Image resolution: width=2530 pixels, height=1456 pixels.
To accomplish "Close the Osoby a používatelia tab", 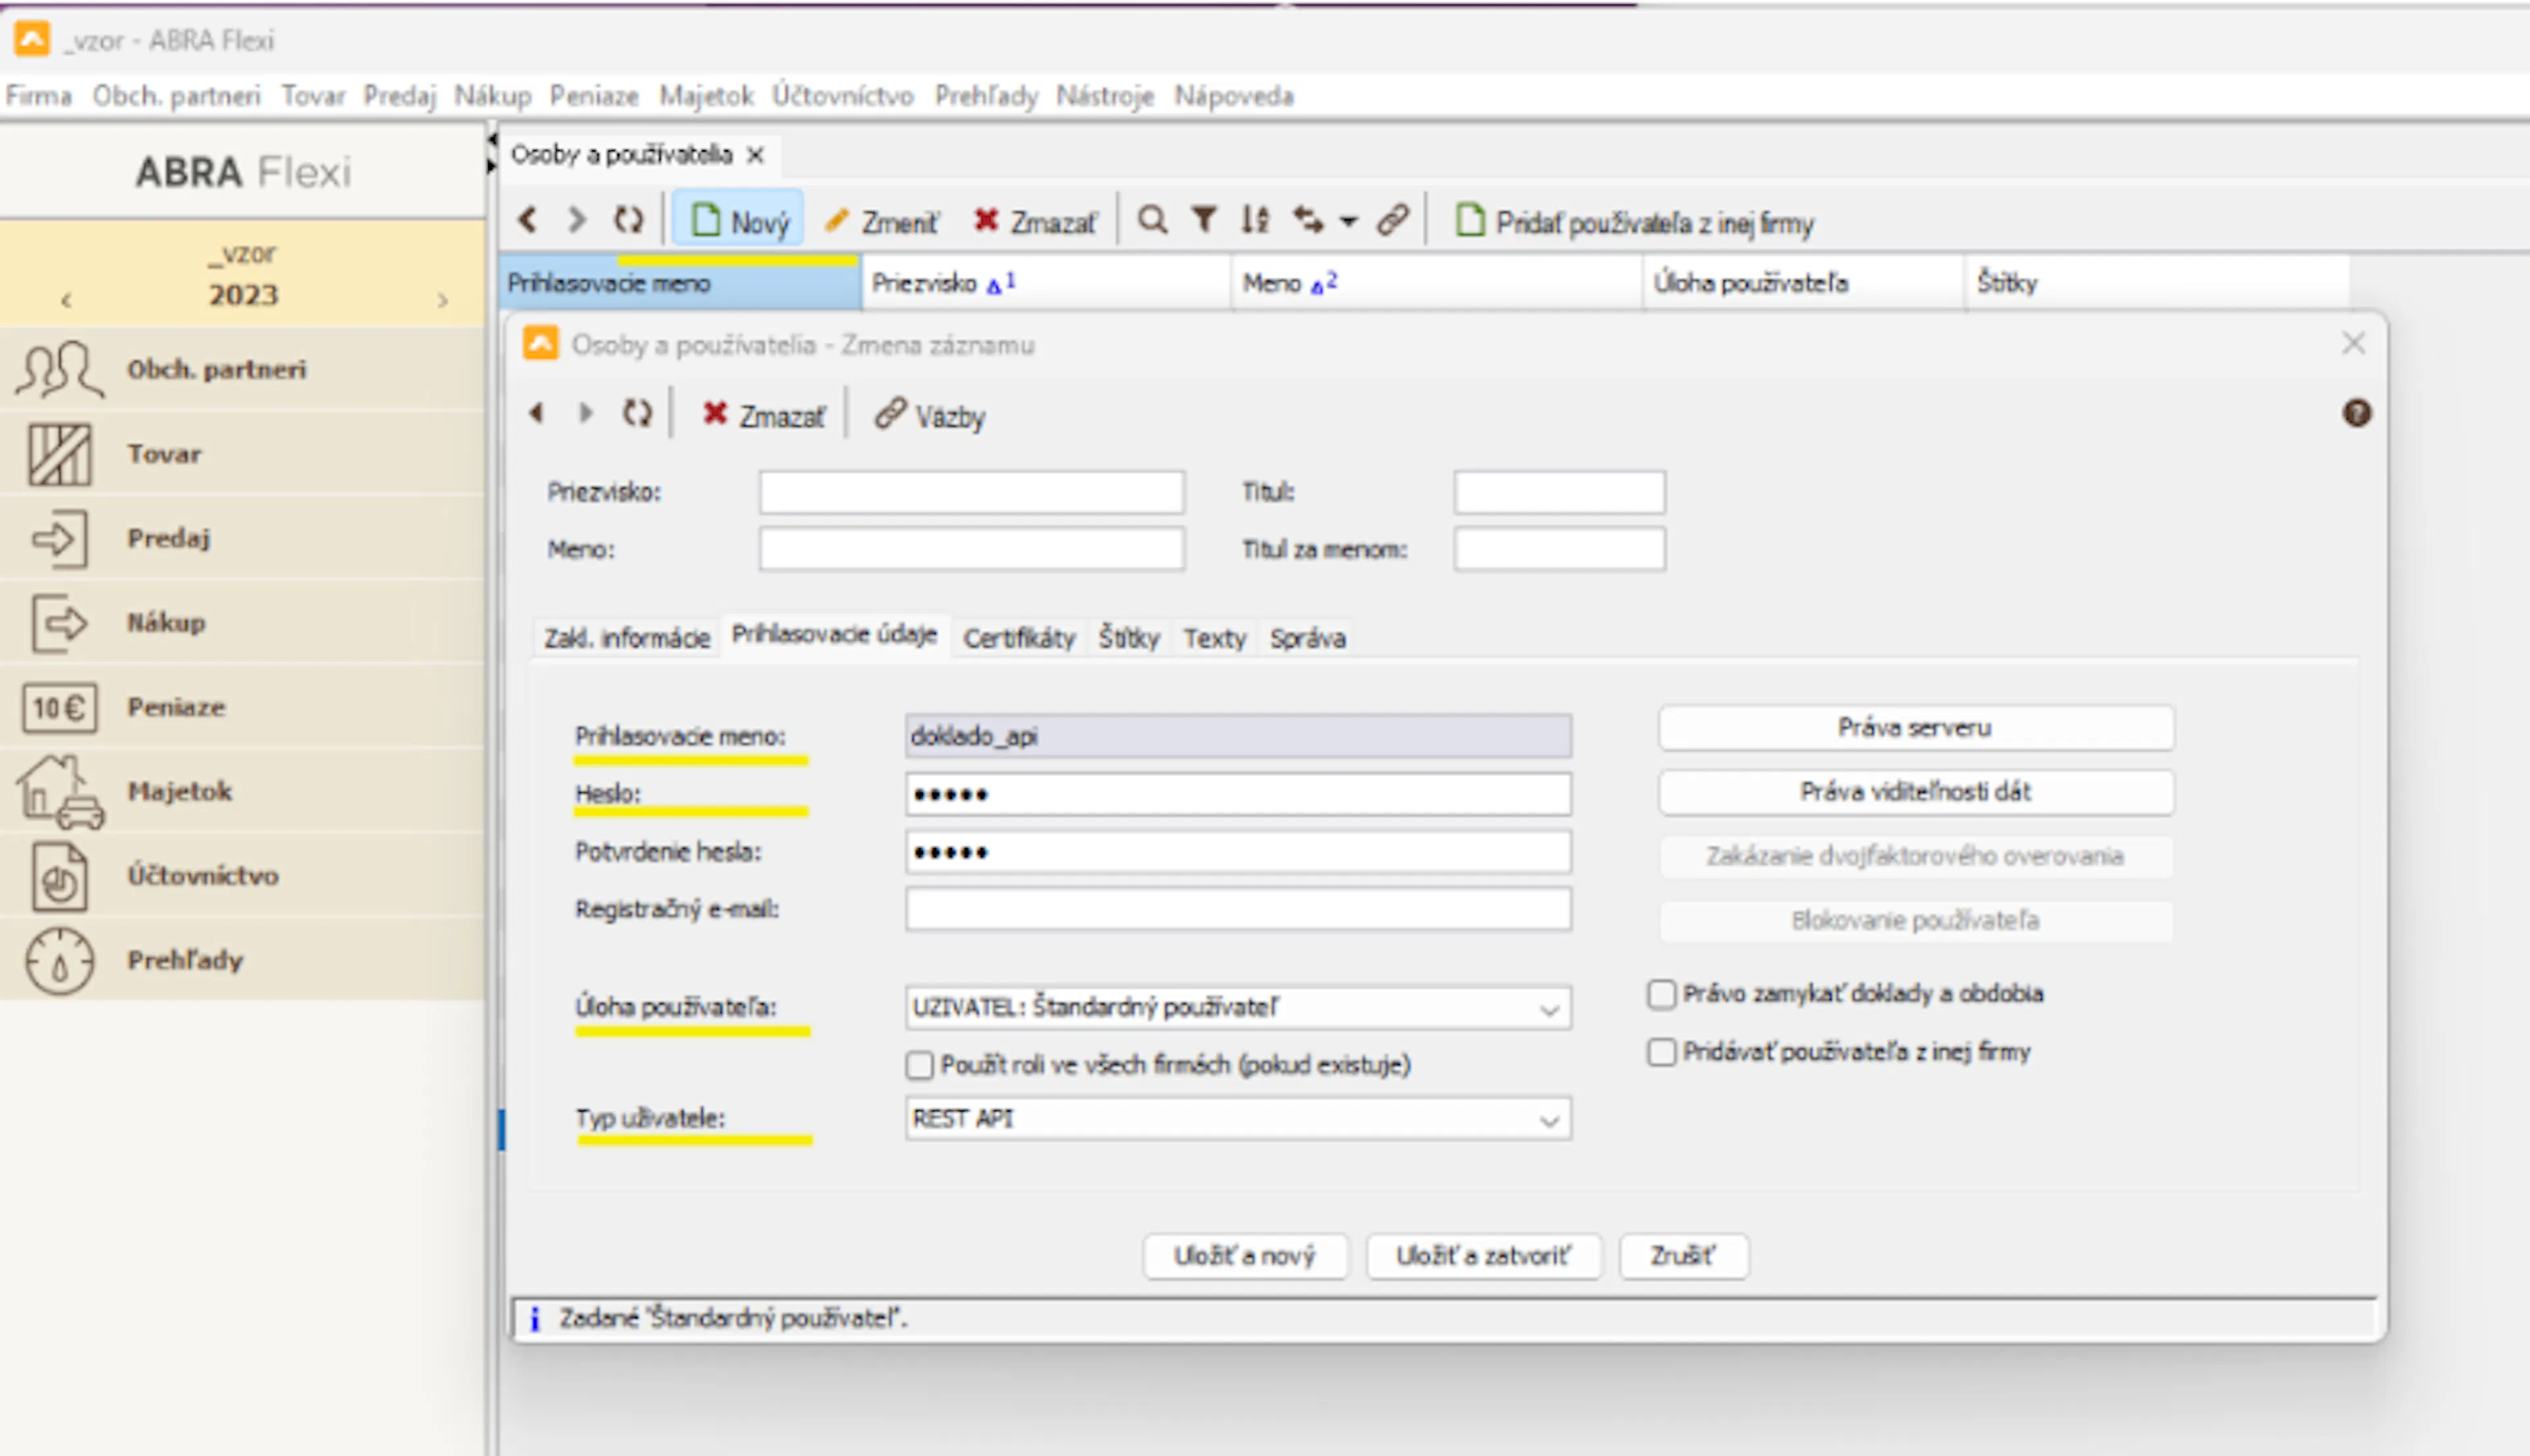I will point(756,155).
